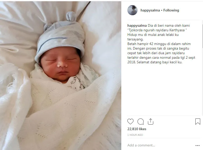The width and height of the screenshot is (203, 150).
Task: Open the 1 HOUR AGO timestamp link
Action: [x=135, y=135]
